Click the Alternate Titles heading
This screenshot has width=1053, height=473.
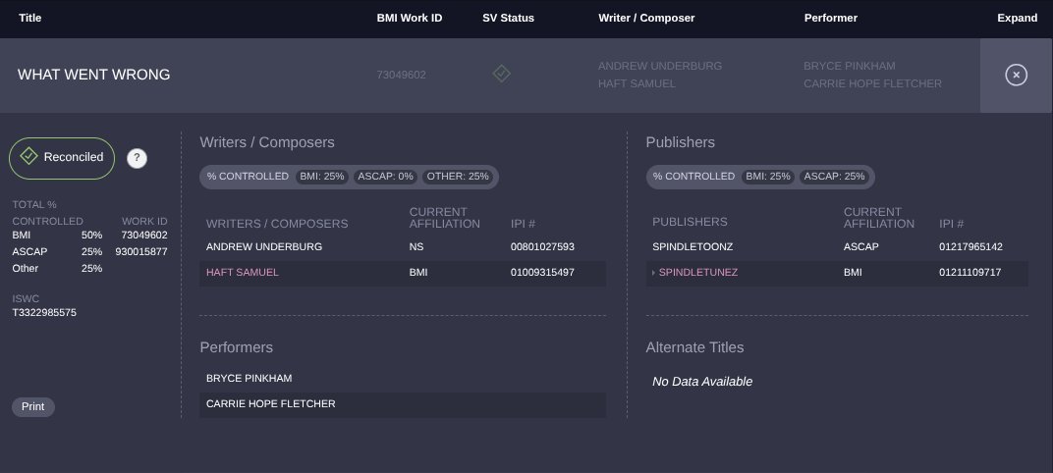(695, 347)
